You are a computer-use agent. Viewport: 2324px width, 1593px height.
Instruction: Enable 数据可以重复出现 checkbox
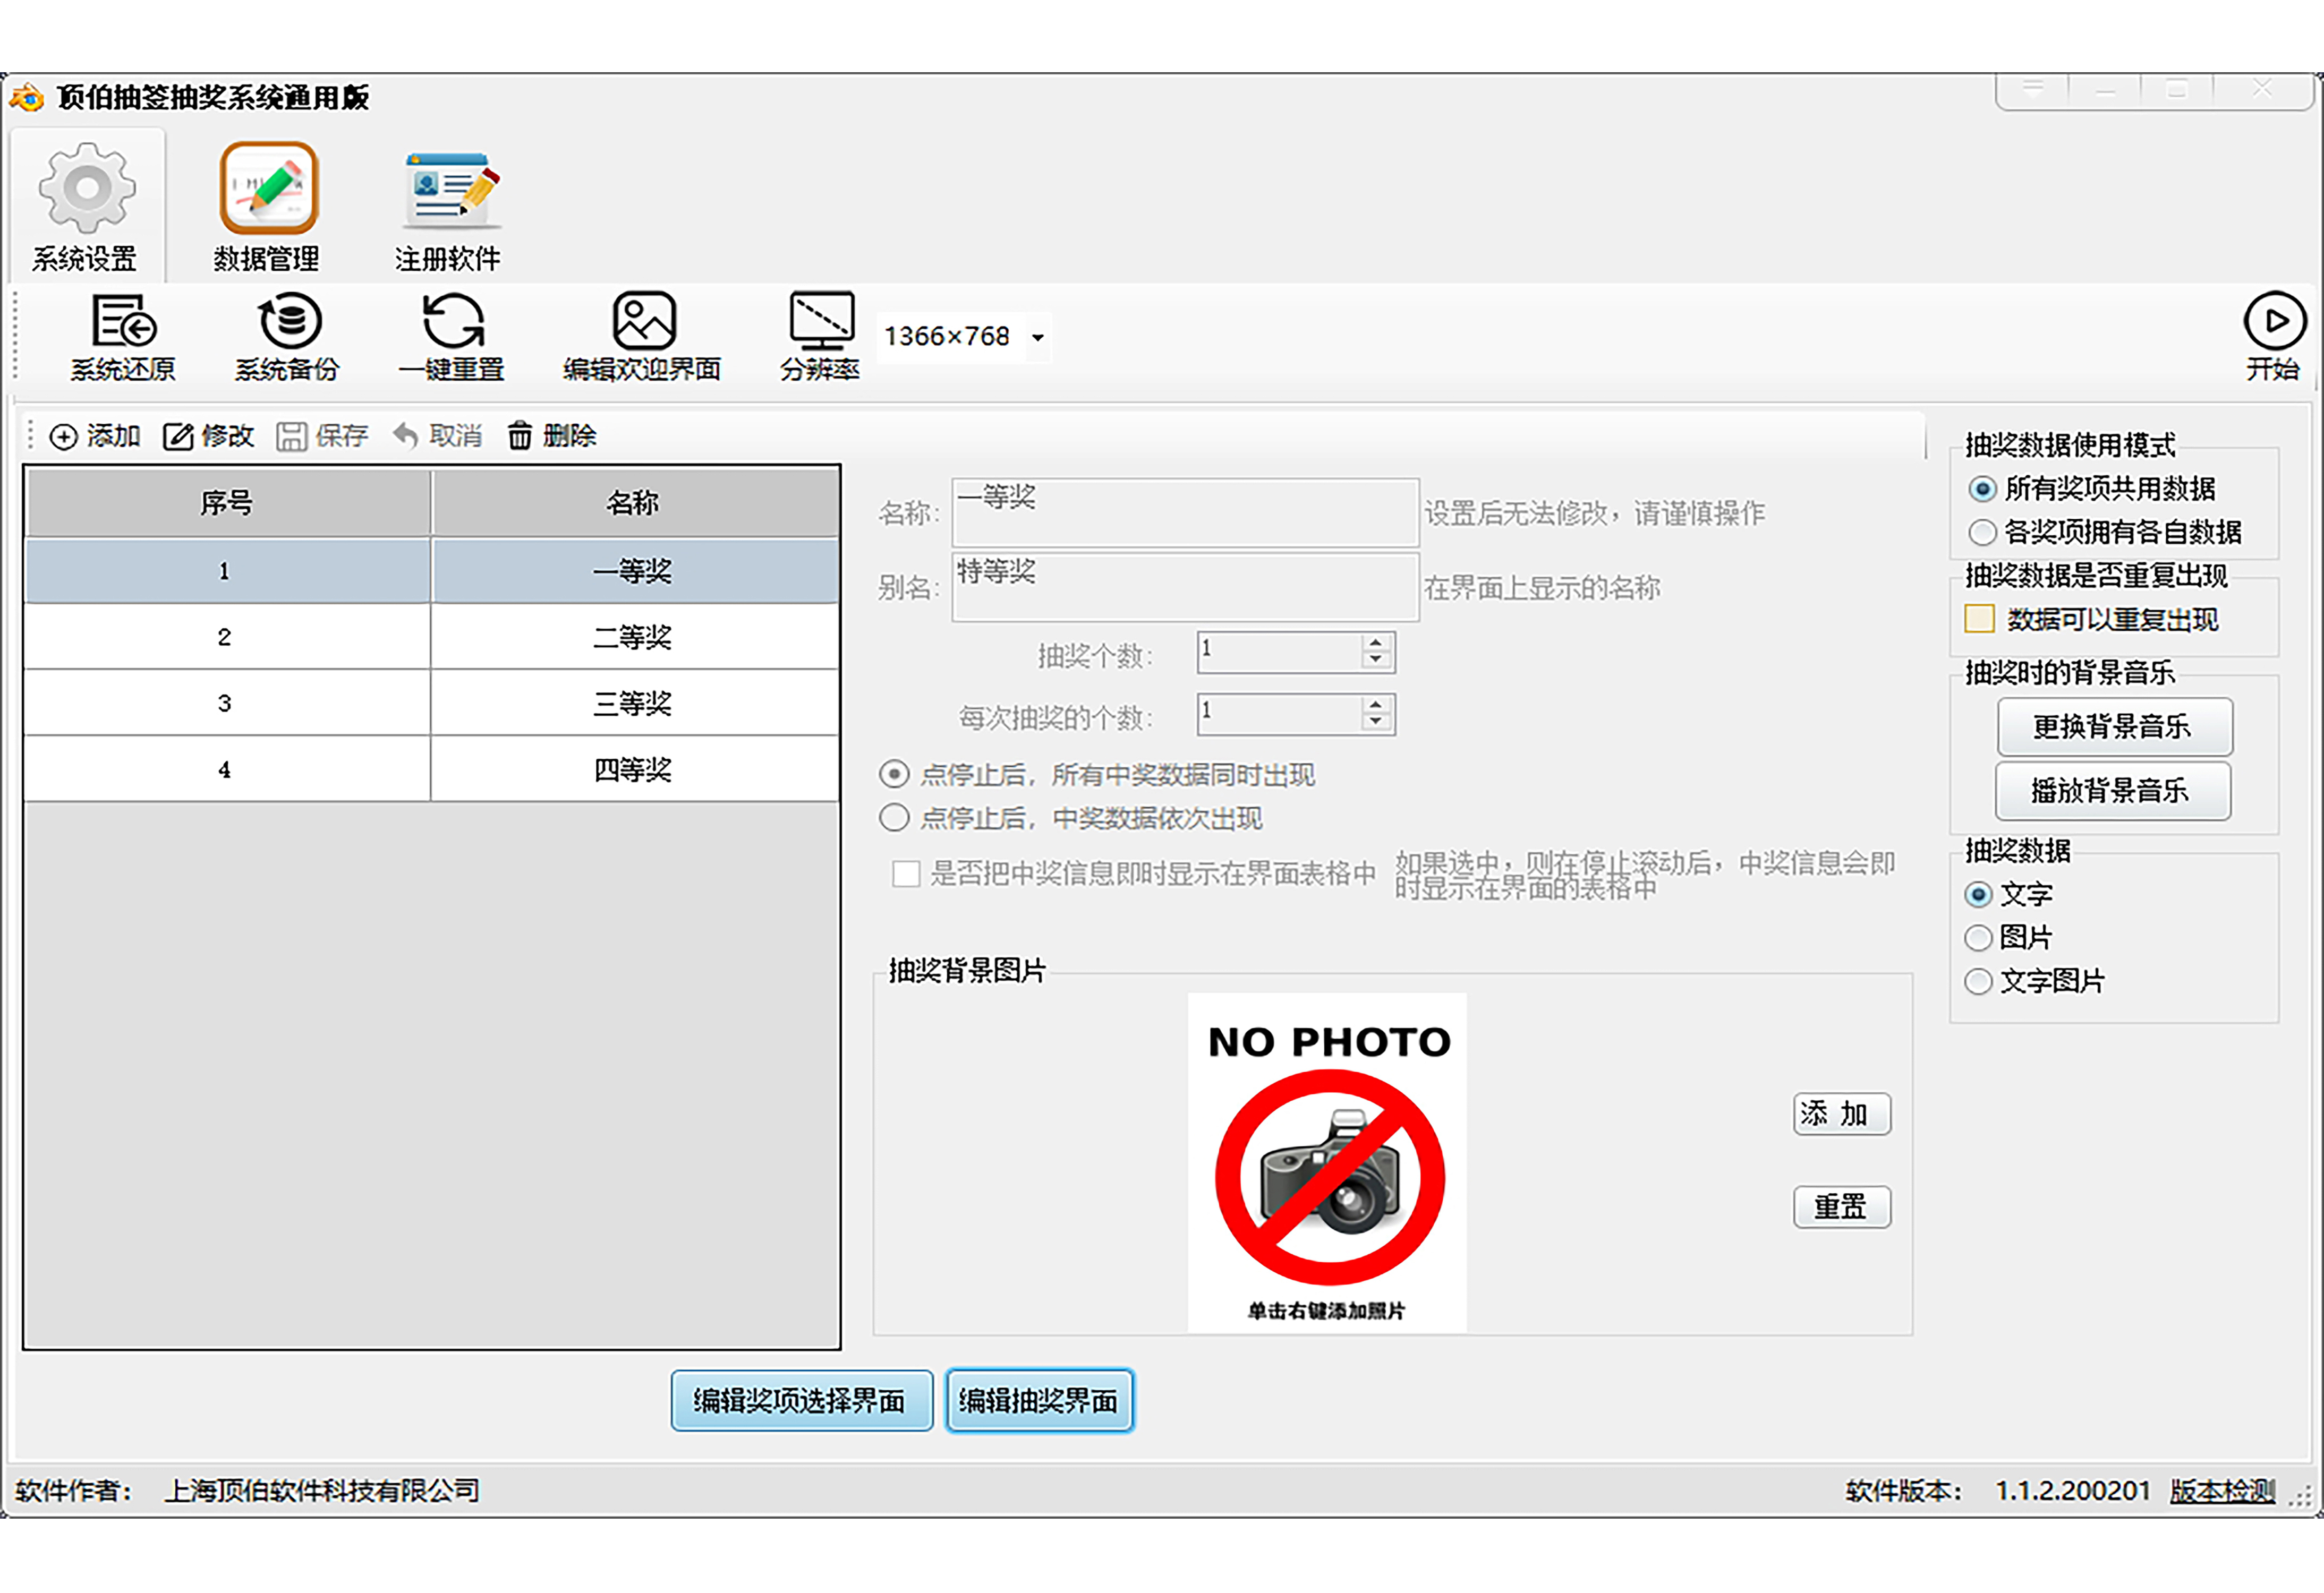1979,620
